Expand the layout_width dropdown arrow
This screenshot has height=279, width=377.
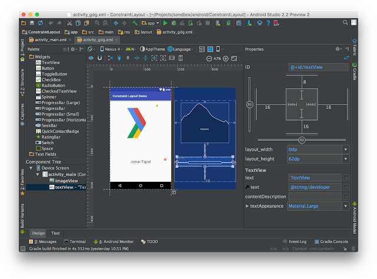[x=345, y=150]
